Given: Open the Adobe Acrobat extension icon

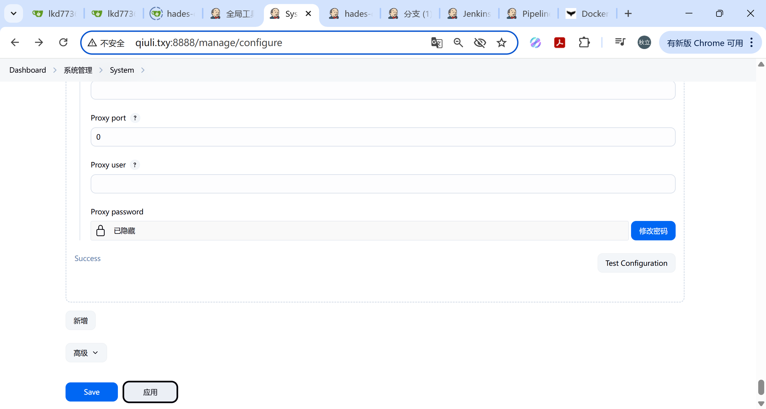Looking at the screenshot, I should (x=559, y=43).
